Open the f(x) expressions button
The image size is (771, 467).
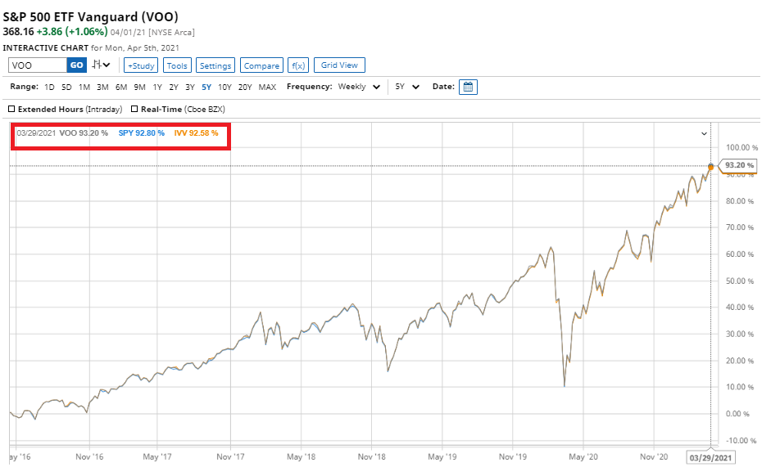click(x=298, y=65)
